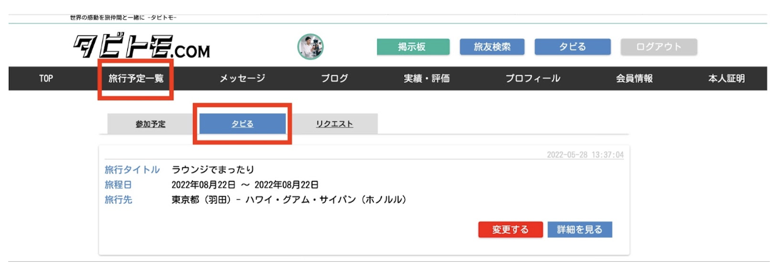773x272 pixels.
Task: Switch to the 参加予定 tab
Action: coord(151,124)
